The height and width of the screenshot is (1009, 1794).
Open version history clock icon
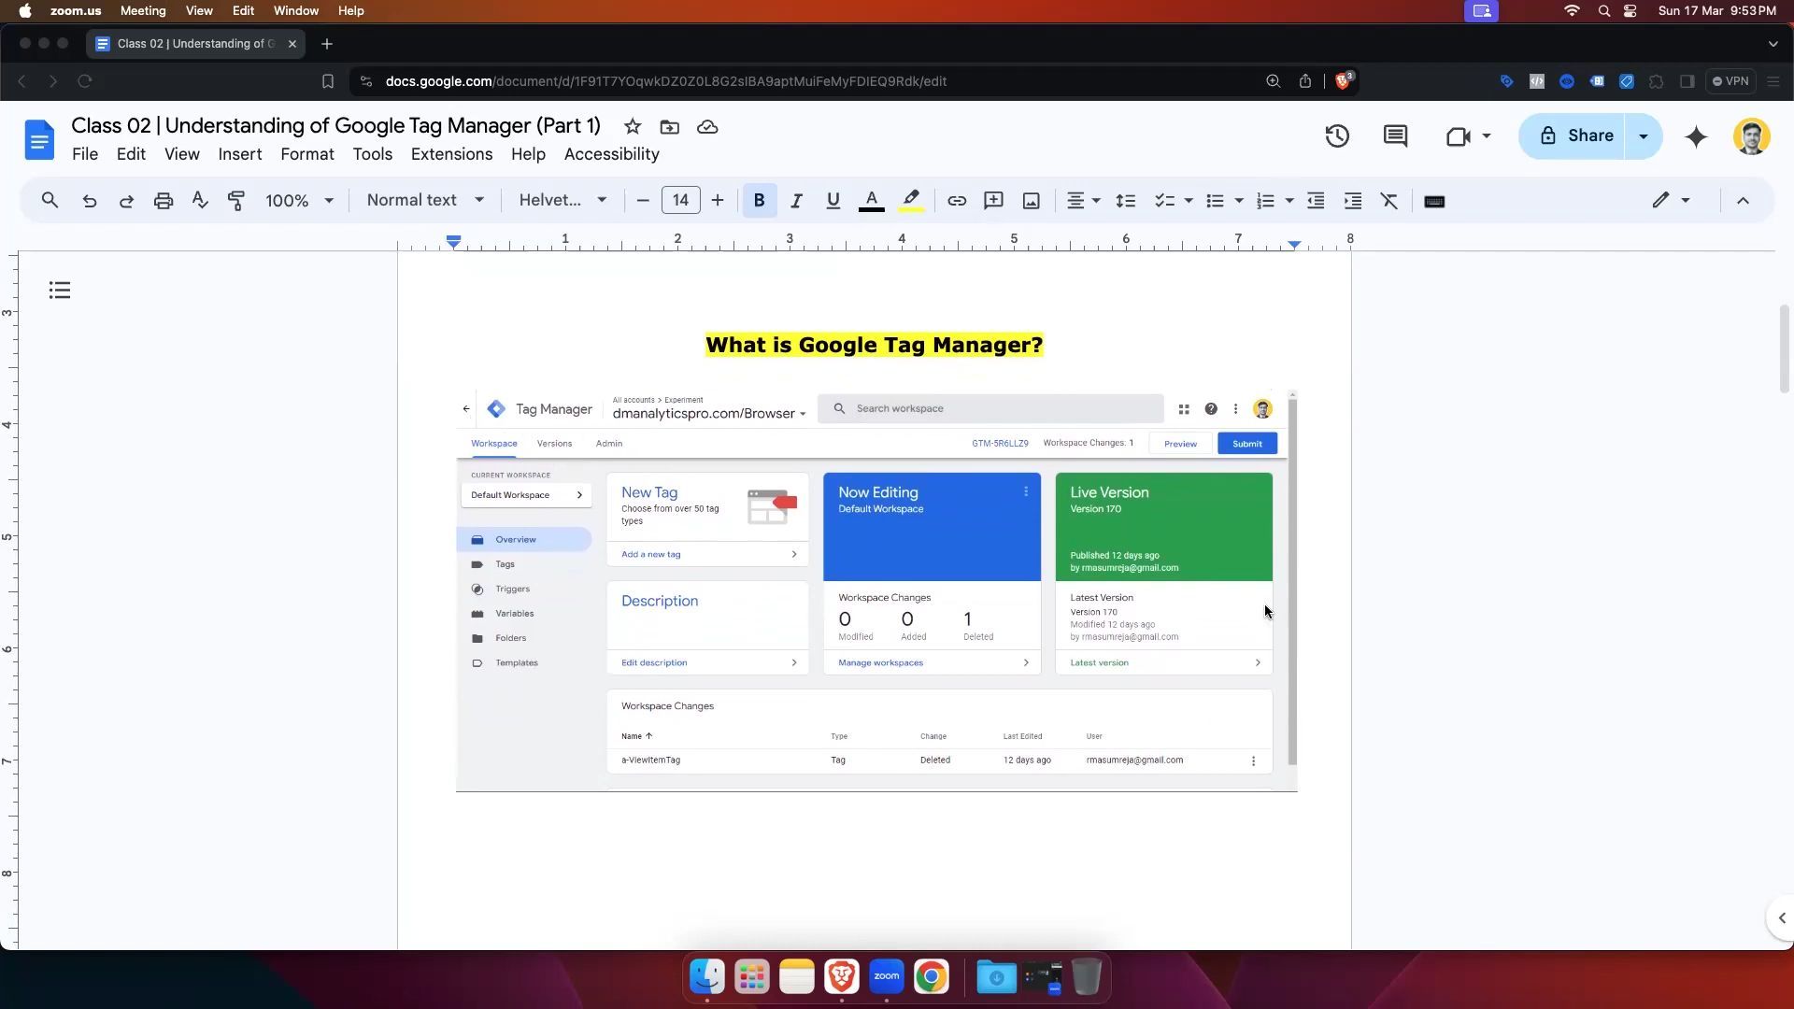(x=1337, y=136)
